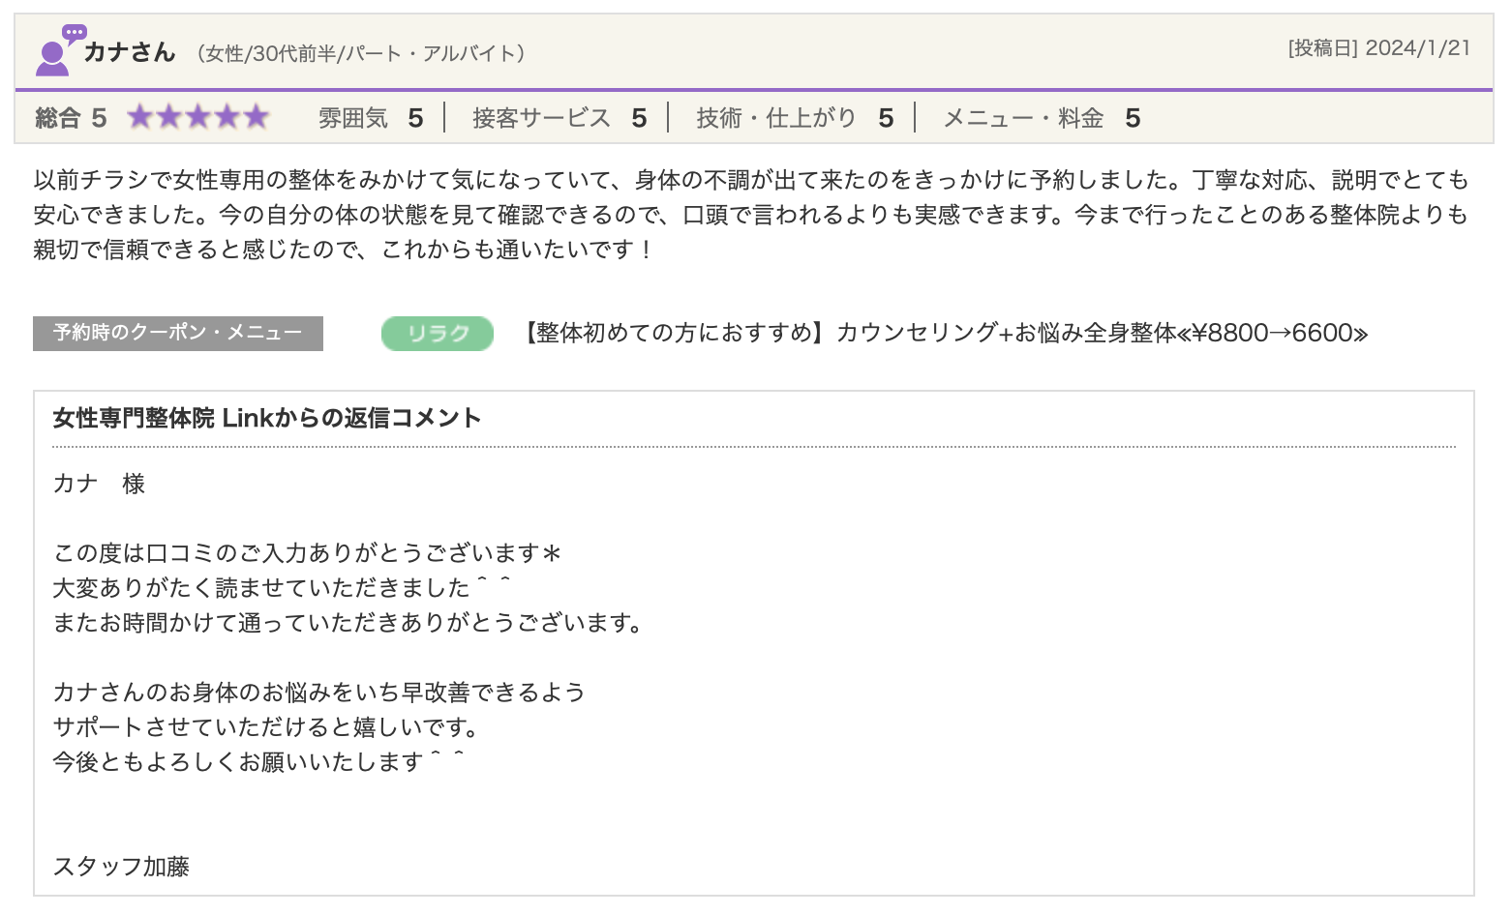The width and height of the screenshot is (1512, 915).
Task: Open the カウンセリング+お悩み全身整体 coupon text
Action: click(x=945, y=334)
